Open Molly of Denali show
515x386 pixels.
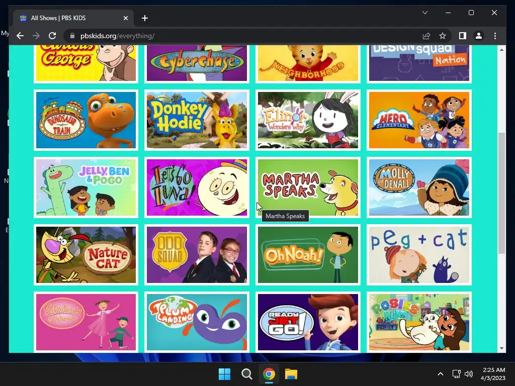coord(419,187)
